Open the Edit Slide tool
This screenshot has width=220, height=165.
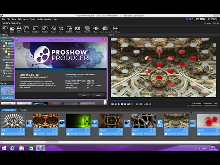69,29
